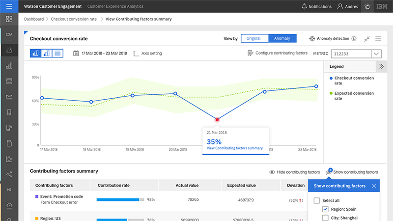Click the 98% contribution rate bar
The image size is (393, 221).
pyautogui.click(x=120, y=200)
